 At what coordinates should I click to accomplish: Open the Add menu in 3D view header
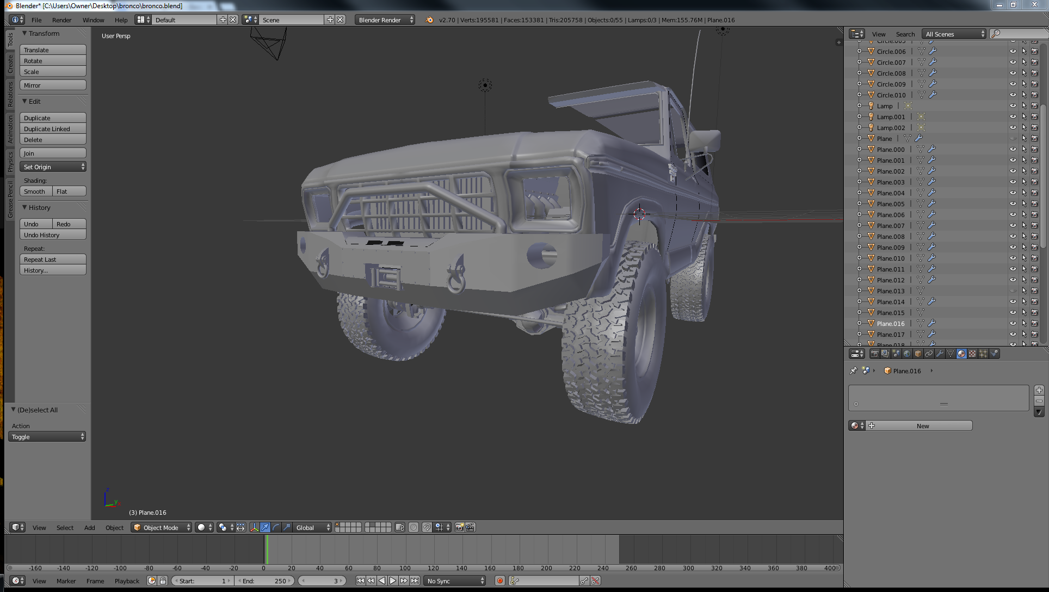89,527
